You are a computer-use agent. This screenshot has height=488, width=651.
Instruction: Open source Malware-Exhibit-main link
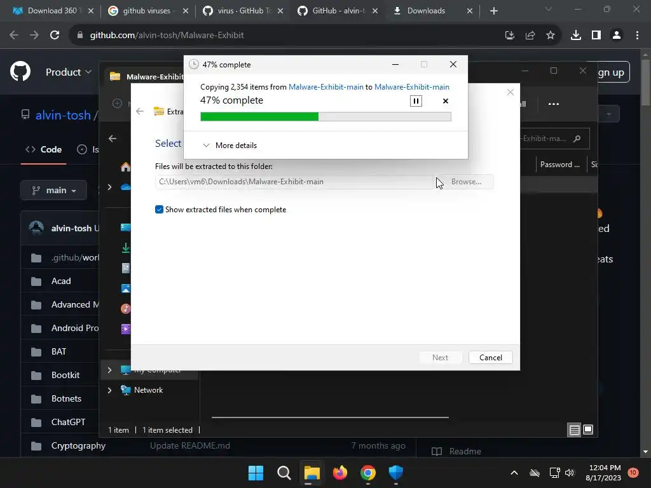coord(326,86)
